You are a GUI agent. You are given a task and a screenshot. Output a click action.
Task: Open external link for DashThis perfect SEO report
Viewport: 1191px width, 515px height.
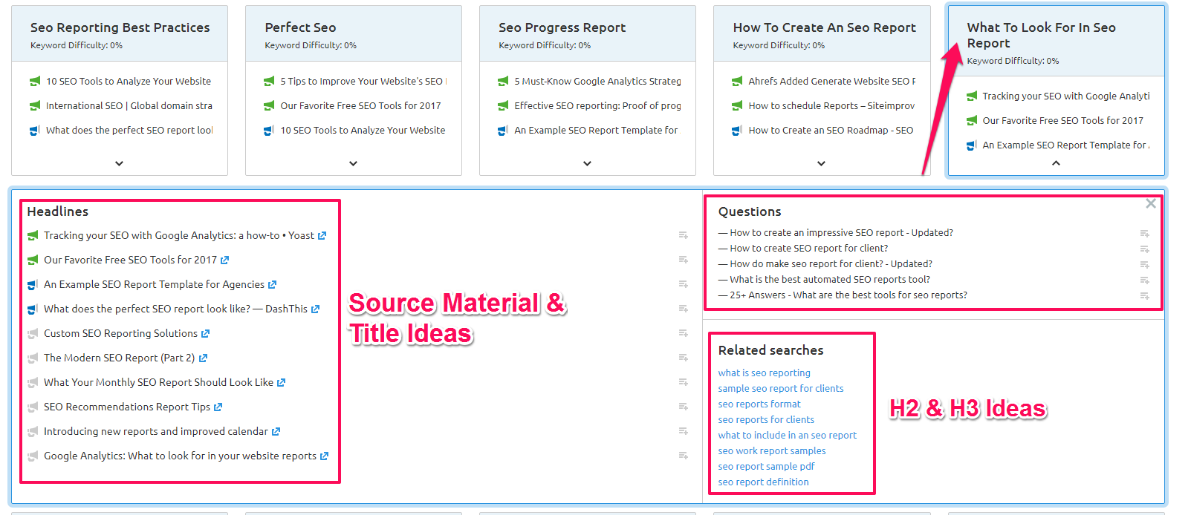pos(315,309)
